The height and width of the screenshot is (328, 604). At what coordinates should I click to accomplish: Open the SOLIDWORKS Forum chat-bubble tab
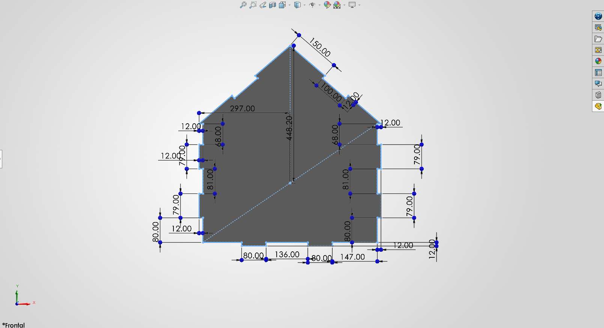(598, 84)
